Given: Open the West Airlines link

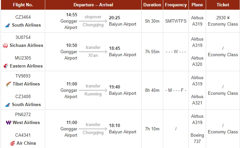Looking at the screenshot, I should point(26,123).
